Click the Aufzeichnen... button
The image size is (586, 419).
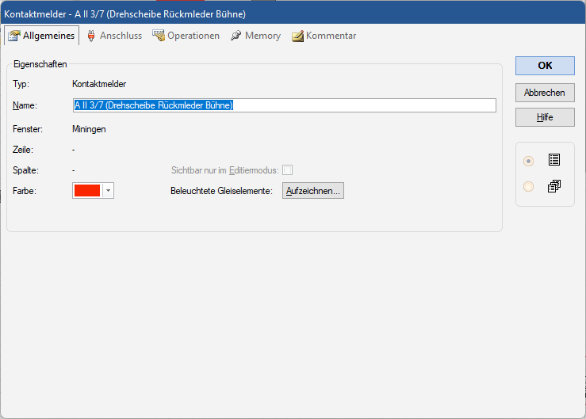pos(313,191)
